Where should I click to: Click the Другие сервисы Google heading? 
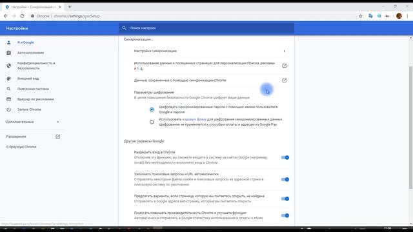coord(144,141)
